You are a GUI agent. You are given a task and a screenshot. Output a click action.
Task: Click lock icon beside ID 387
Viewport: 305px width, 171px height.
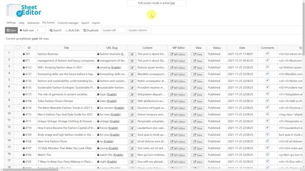click(24, 54)
